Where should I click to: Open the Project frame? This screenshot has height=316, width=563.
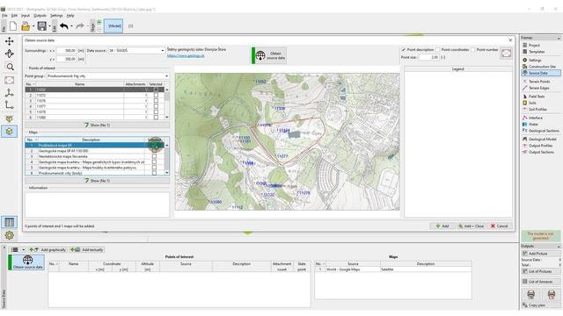tap(534, 45)
